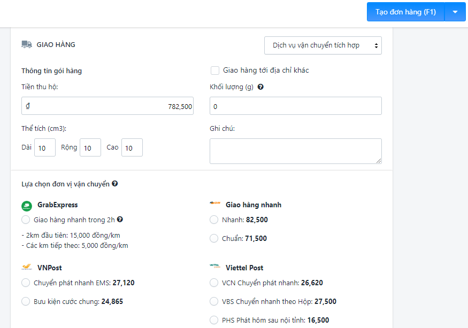This screenshot has width=468, height=328.
Task: Click the Thể tích (cm3) label
Action: coord(44,129)
